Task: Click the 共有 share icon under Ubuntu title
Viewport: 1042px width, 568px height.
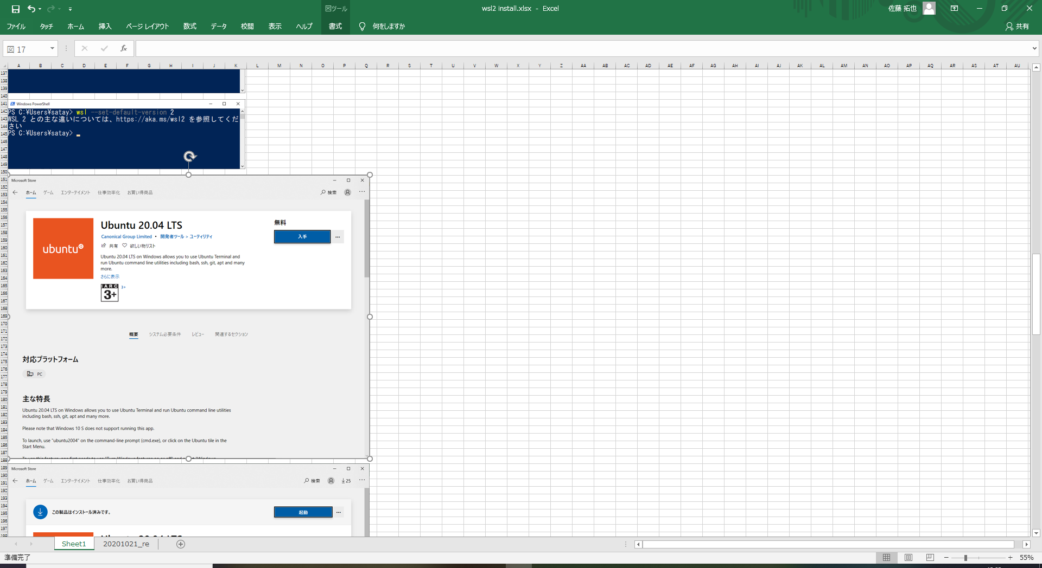Action: [104, 246]
